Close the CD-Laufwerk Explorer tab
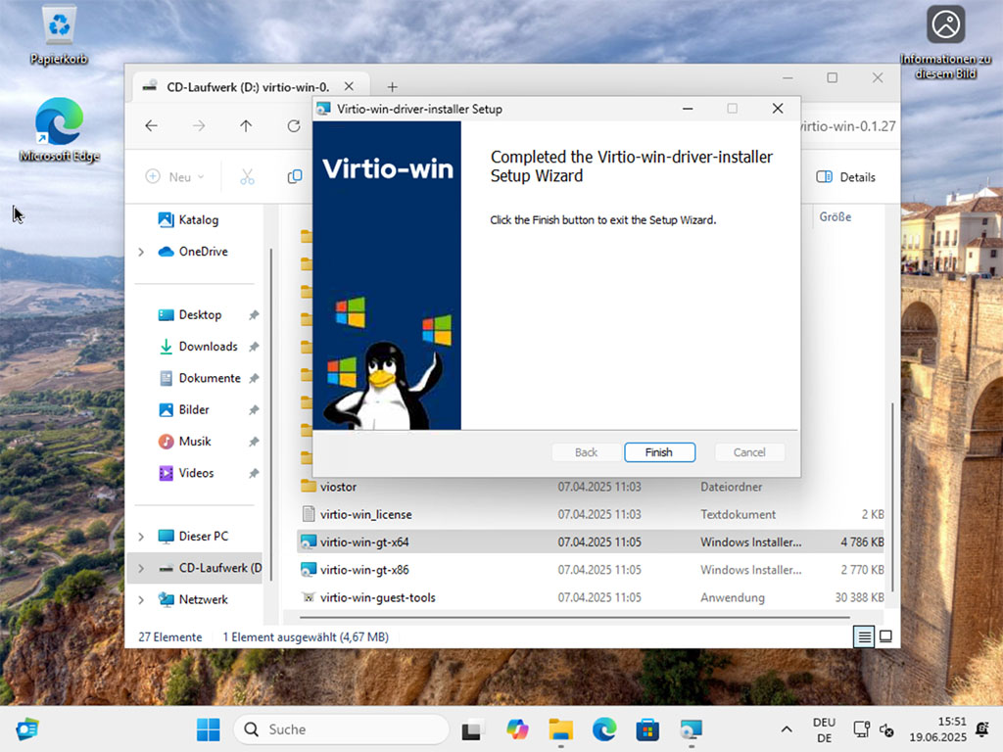1003x752 pixels. tap(350, 86)
